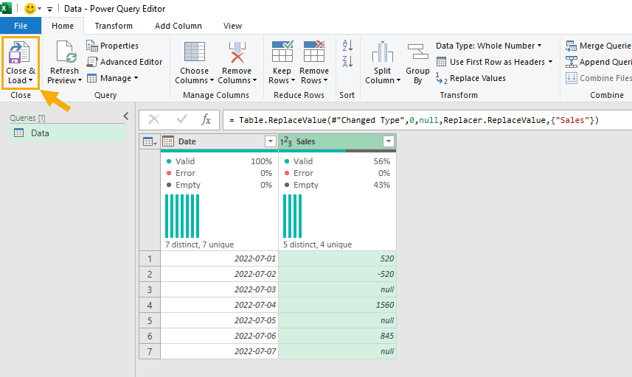
Task: Open the Close & Load dropdown arrow
Action: click(x=31, y=80)
